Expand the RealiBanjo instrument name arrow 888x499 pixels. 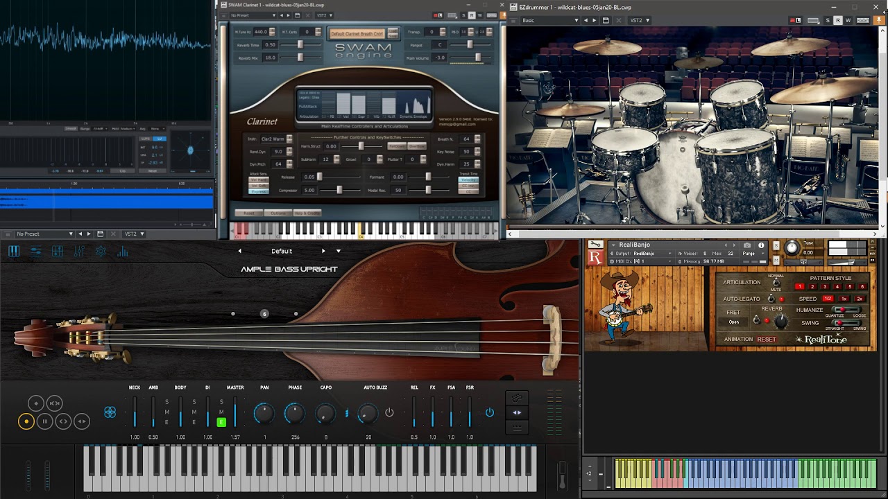(x=613, y=245)
